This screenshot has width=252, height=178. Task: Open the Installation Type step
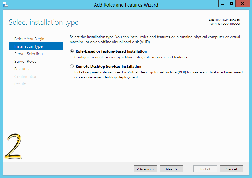pyautogui.click(x=36, y=46)
